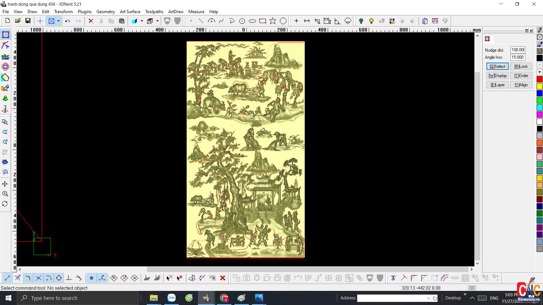Screen dimensions: 543x305
Task: Click the rectangle drawing tool
Action: (x=262, y=21)
